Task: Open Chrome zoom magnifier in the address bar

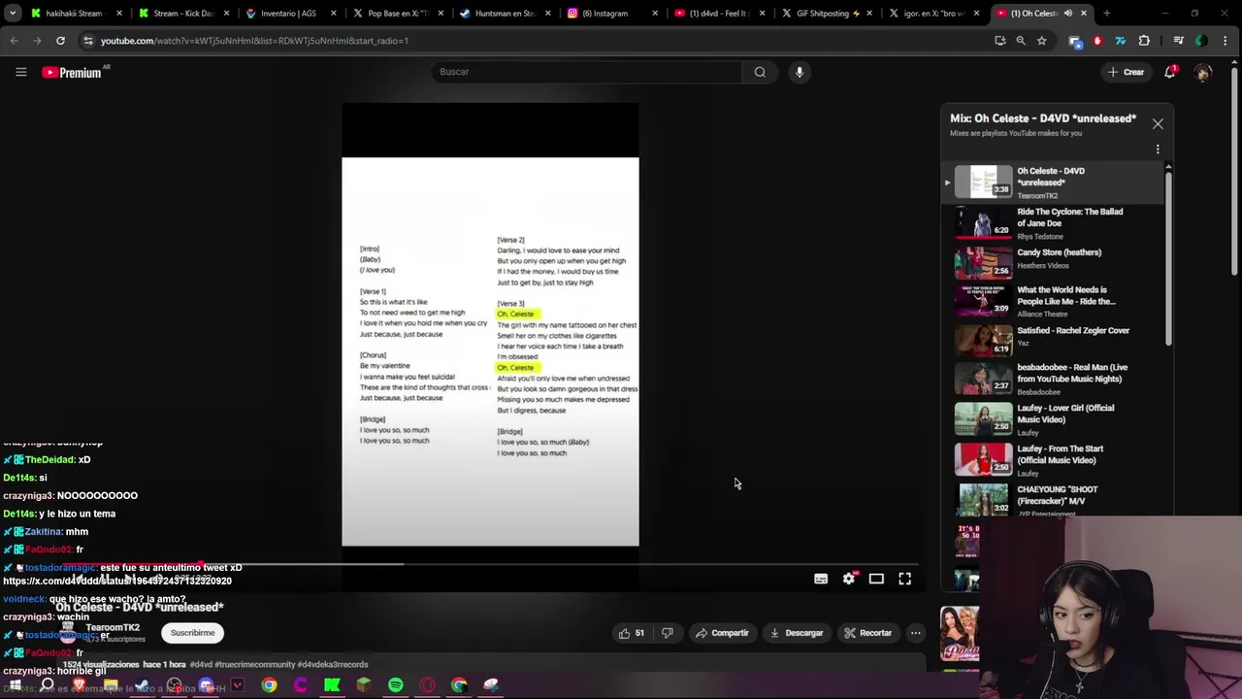Action: pyautogui.click(x=1021, y=41)
